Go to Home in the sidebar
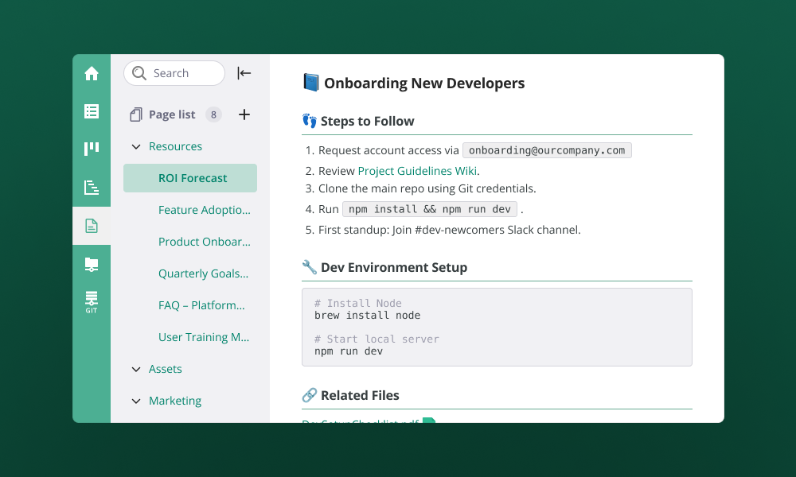The image size is (796, 477). (92, 73)
